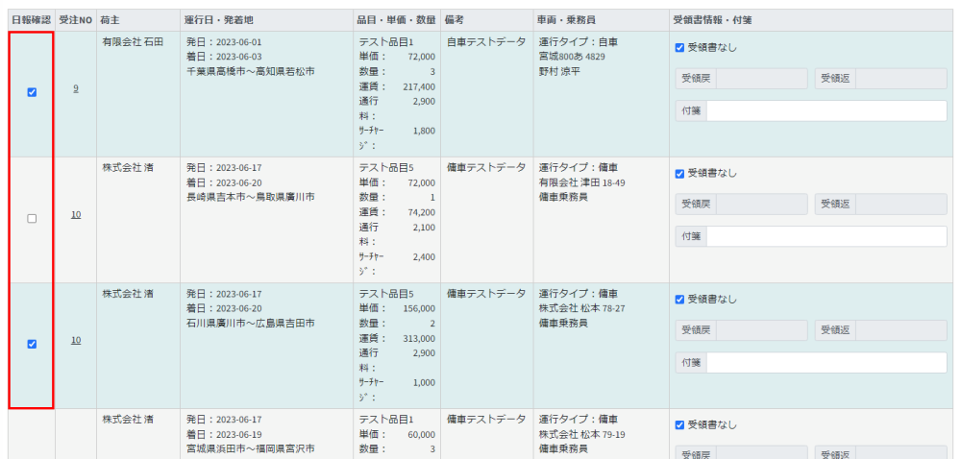Toggle 受領書なし checkbox for 有限会社 石田 row
This screenshot has width=961, height=459.
[x=680, y=47]
